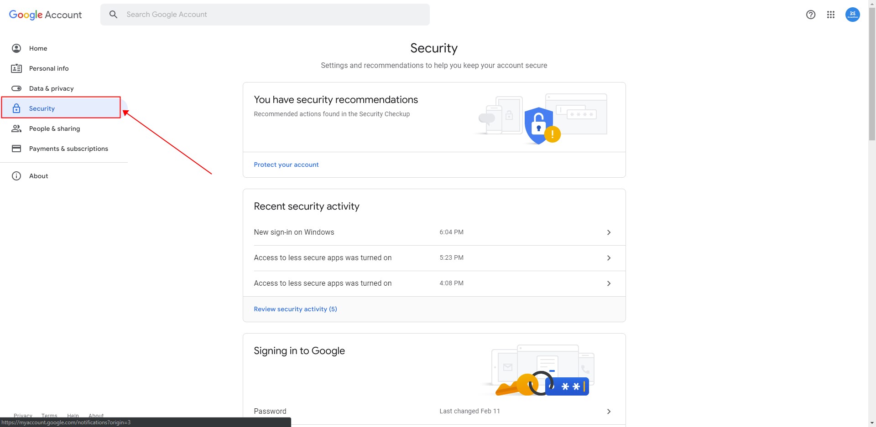The width and height of the screenshot is (876, 427).
Task: Click the Personal info card icon
Action: pyautogui.click(x=16, y=68)
